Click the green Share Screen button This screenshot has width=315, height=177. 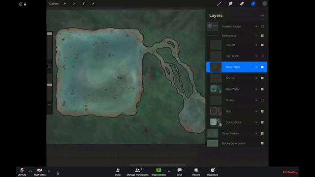[x=158, y=172]
